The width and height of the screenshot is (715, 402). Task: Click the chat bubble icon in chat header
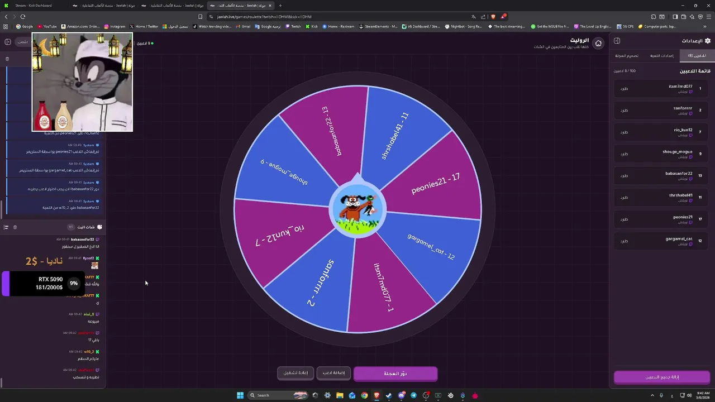pos(99,227)
